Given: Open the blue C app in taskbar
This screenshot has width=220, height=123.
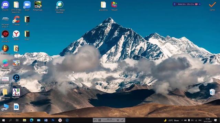Looking at the screenshot, I should [x=67, y=120].
